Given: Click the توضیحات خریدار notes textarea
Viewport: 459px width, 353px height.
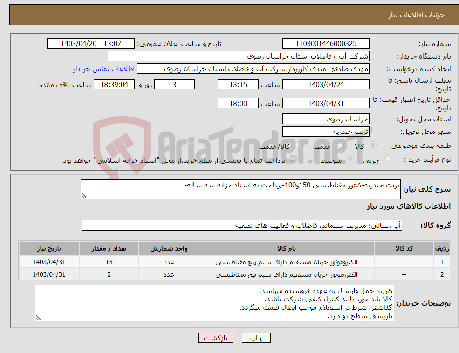Looking at the screenshot, I should (214, 303).
